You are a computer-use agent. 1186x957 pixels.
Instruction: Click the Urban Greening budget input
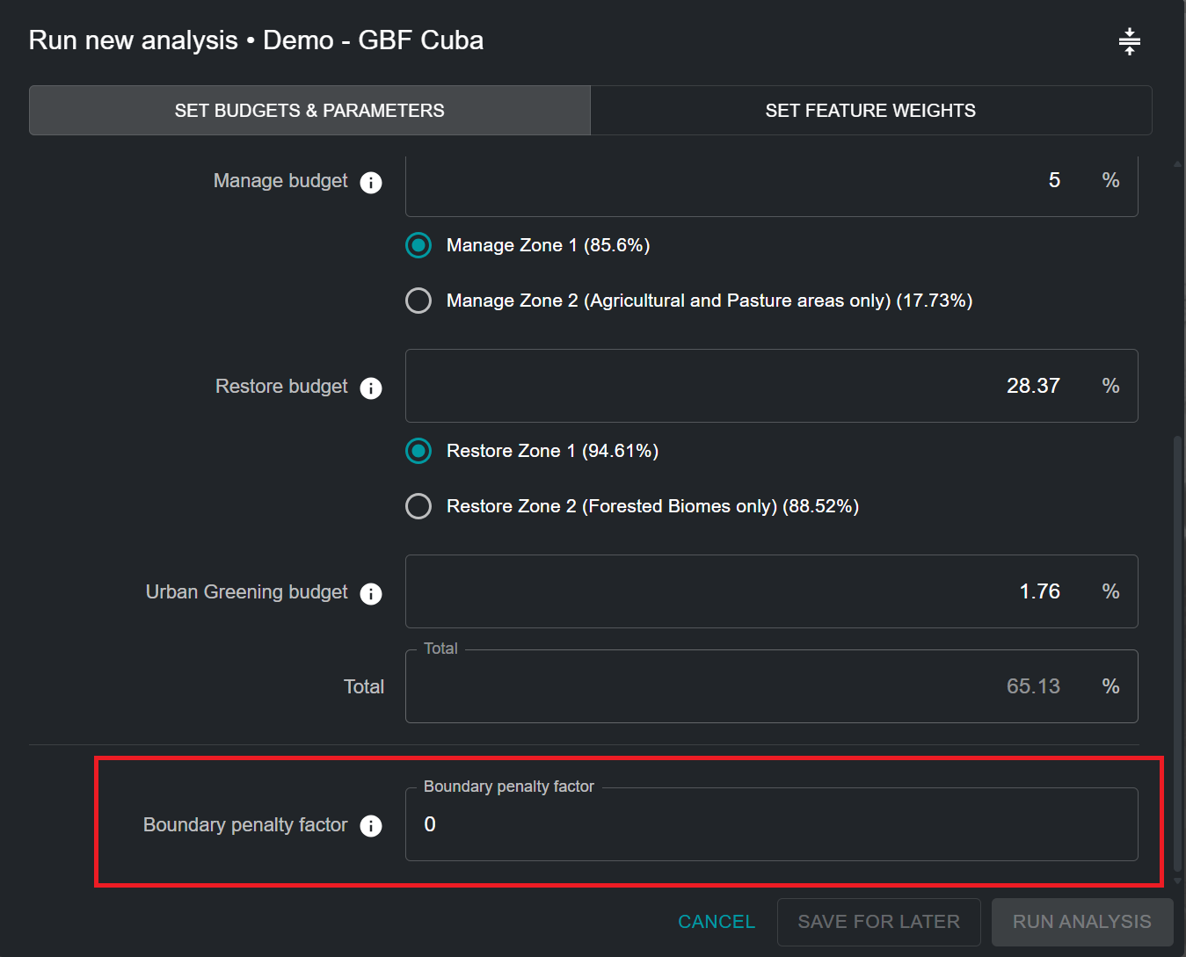point(747,591)
